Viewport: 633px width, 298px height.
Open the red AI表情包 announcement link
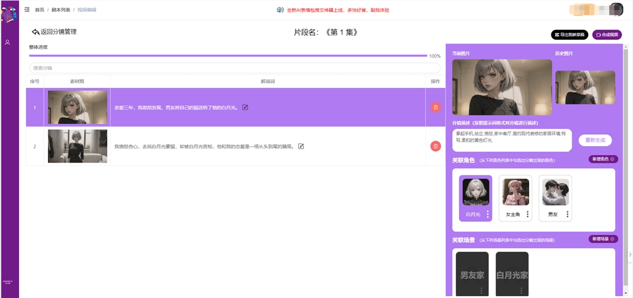[x=338, y=10]
